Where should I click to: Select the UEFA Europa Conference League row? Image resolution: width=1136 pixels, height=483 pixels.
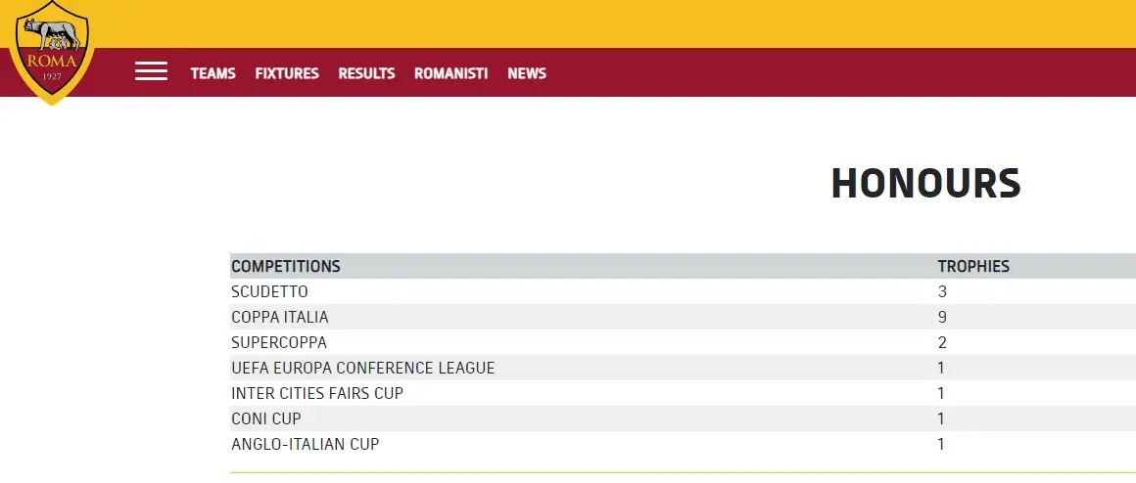click(x=362, y=368)
